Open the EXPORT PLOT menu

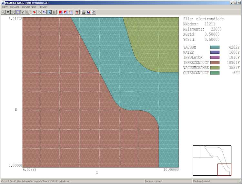coord(29,7)
